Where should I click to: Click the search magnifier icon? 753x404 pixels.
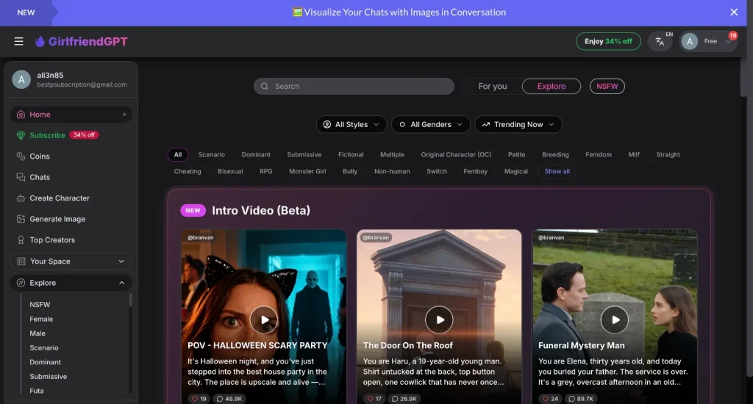pyautogui.click(x=264, y=87)
